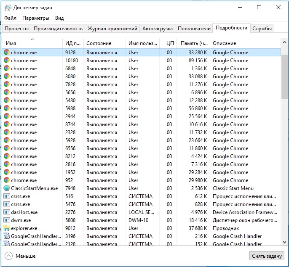Viewport: 289px width, 267px height.
Task: Click Chrome icon for process 10180
Action: (x=7, y=61)
